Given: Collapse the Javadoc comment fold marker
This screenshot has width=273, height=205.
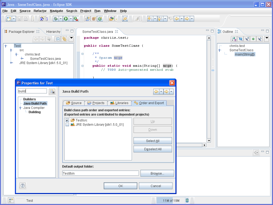Looking at the screenshot, I should 83,54.
